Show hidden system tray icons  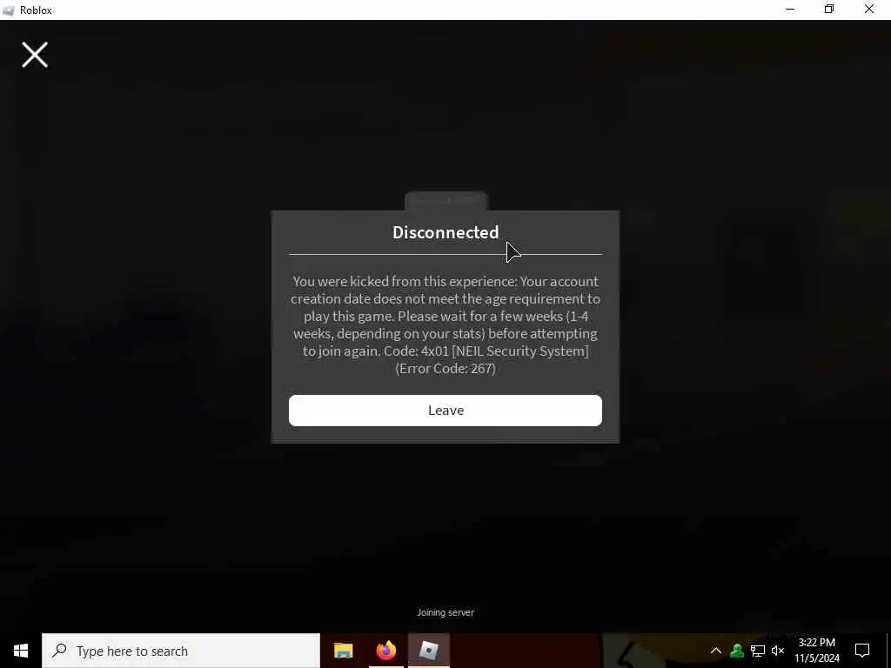pos(715,651)
